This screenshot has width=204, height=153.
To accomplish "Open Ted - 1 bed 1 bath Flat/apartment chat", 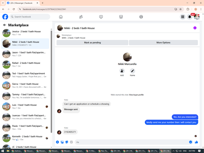I will (25, 75).
